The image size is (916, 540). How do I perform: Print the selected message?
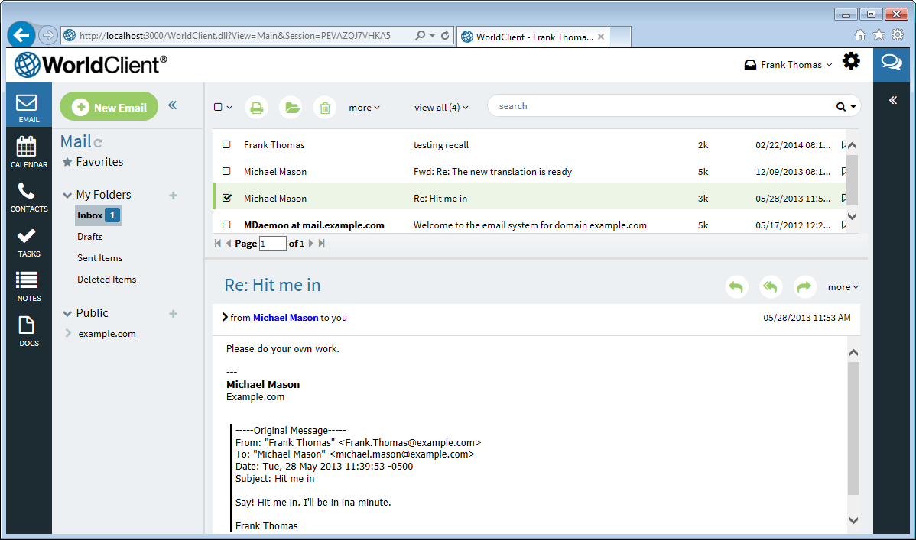coord(256,107)
